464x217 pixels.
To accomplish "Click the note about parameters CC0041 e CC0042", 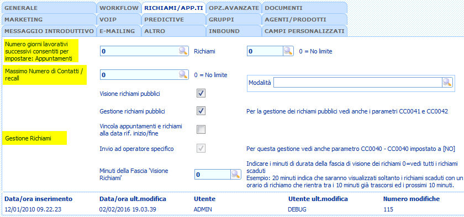I will (347, 111).
